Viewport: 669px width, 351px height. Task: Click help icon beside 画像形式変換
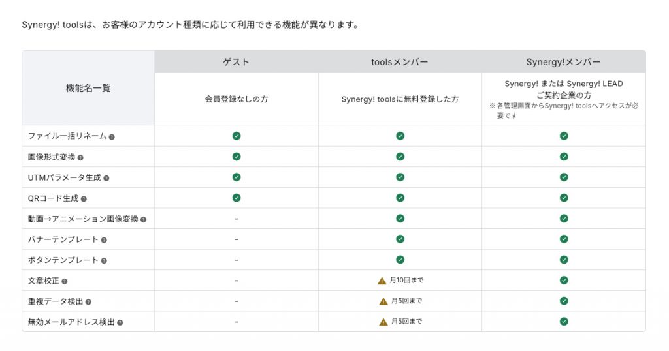pos(80,158)
